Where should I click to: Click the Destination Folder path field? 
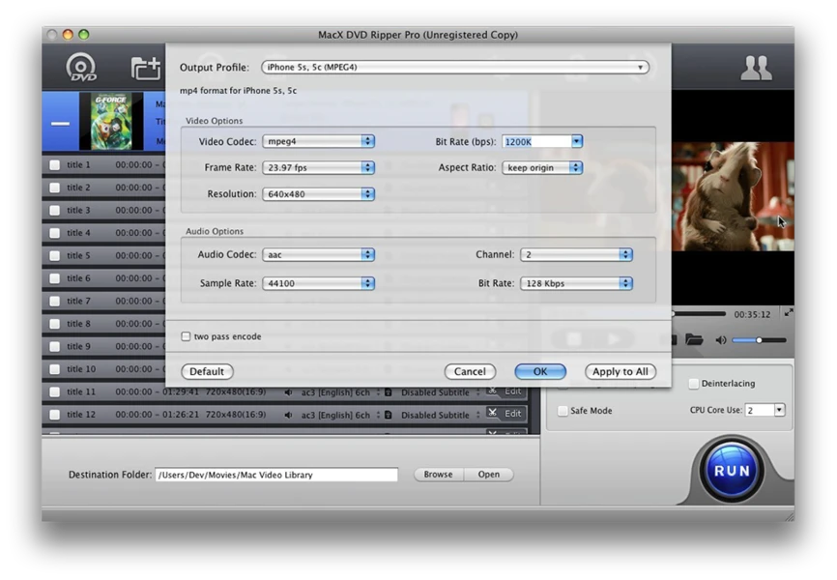pos(276,475)
